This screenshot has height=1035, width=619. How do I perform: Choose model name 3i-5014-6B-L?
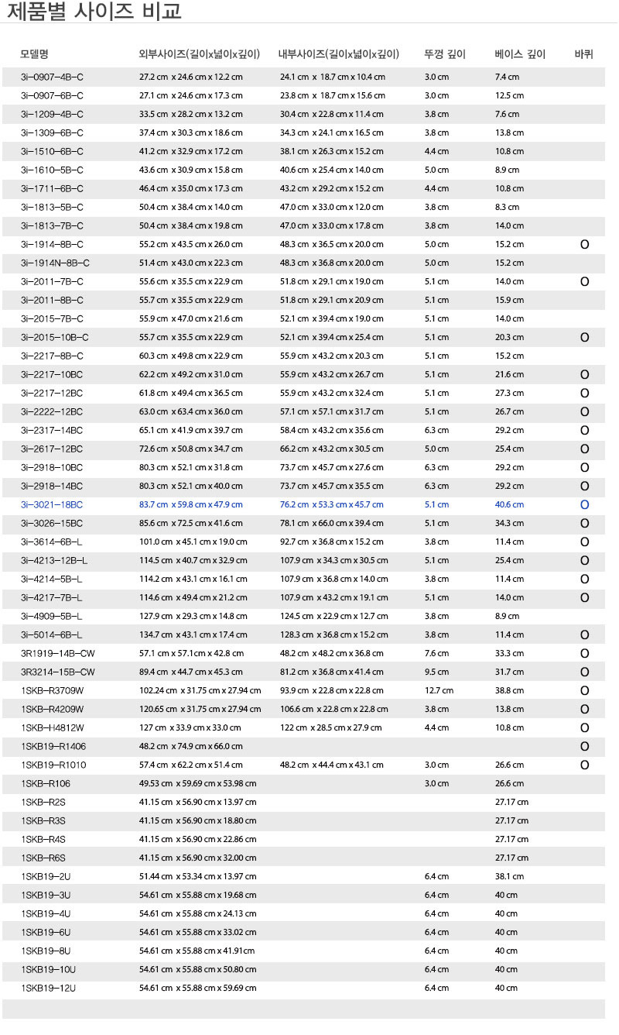coord(52,634)
